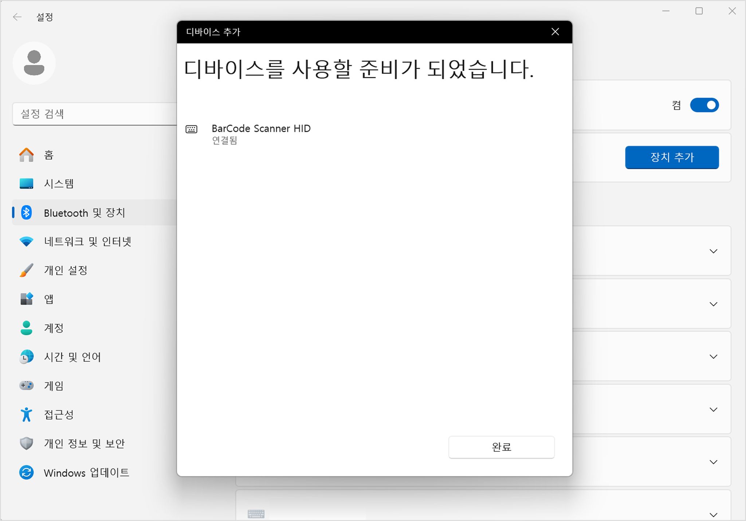
Task: Click the Time and language globe icon
Action: point(26,357)
